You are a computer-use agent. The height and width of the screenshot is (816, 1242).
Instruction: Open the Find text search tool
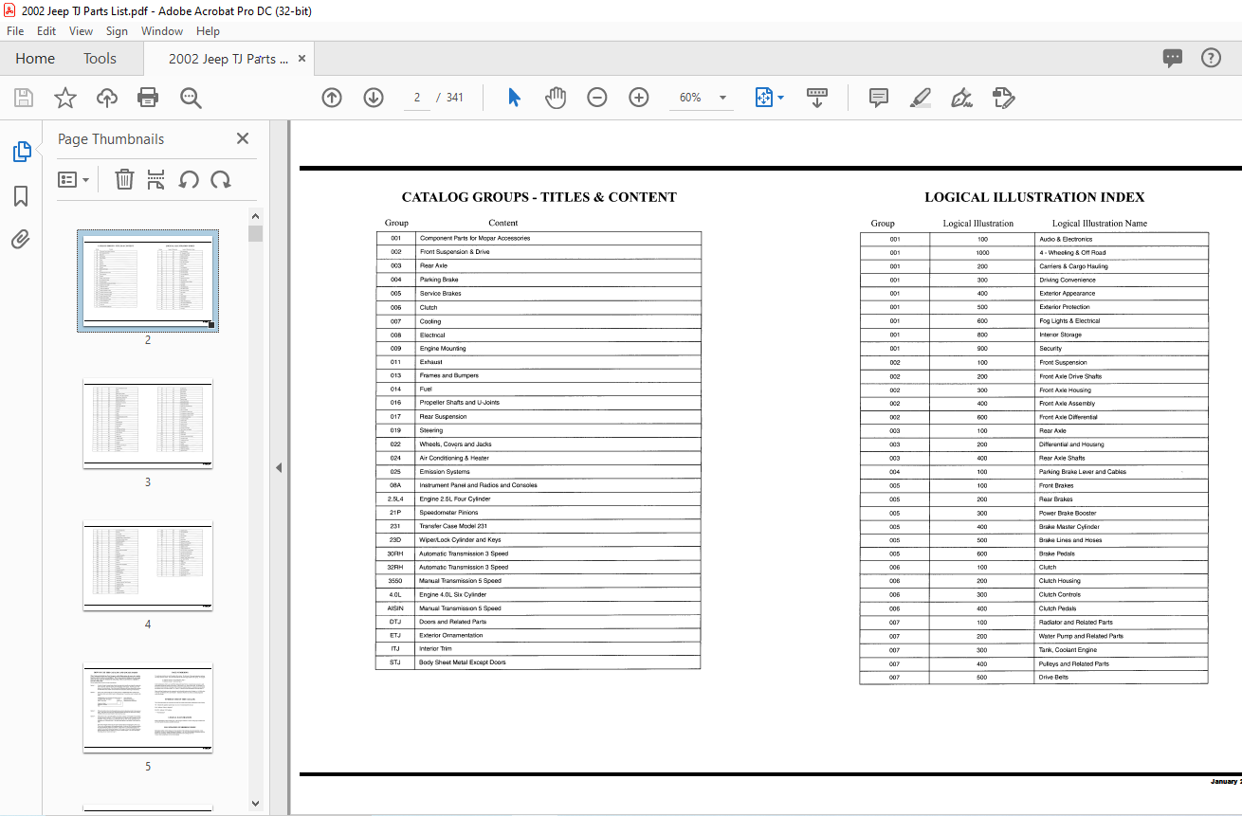[x=192, y=98]
